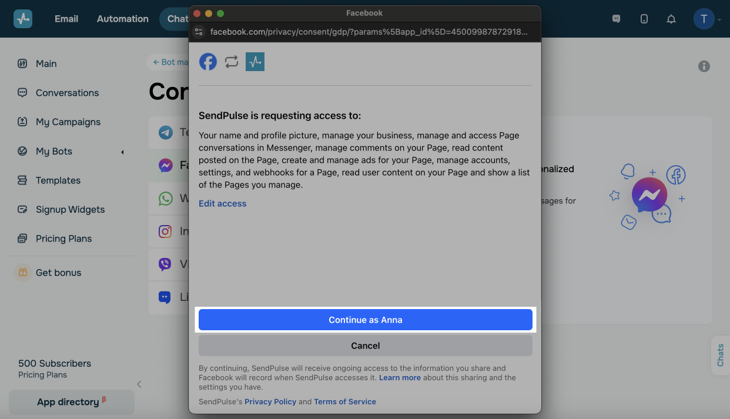Open My Bots in the sidebar

click(x=54, y=151)
